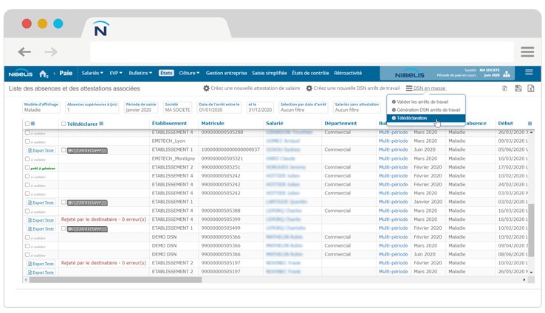
Task: Click the gear icon for new attestation de salaire
Action: (207, 88)
